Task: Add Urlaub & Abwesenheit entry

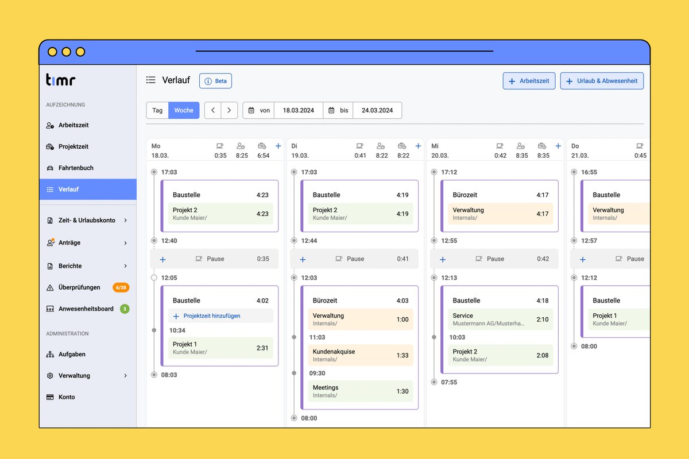Action: pyautogui.click(x=602, y=81)
